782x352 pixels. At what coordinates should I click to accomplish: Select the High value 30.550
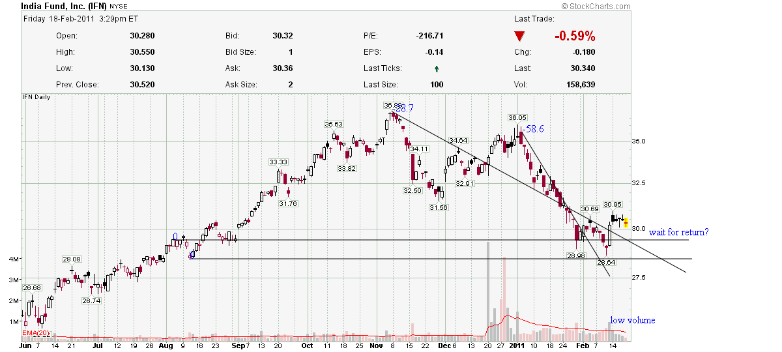coord(142,52)
